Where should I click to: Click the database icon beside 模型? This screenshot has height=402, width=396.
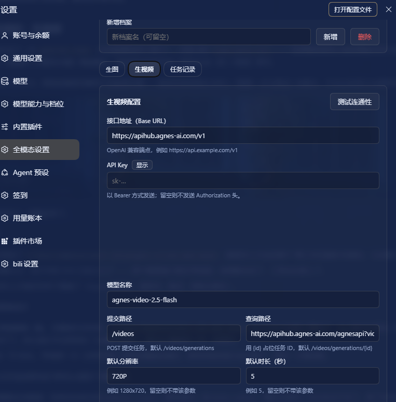coord(5,81)
